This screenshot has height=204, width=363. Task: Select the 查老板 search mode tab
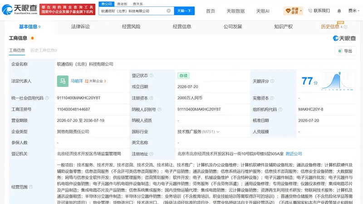point(122,4)
